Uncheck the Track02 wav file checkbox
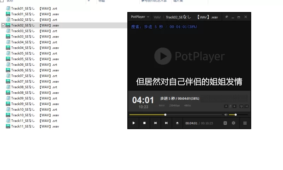This screenshot has height=170, width=283. click(4, 25)
